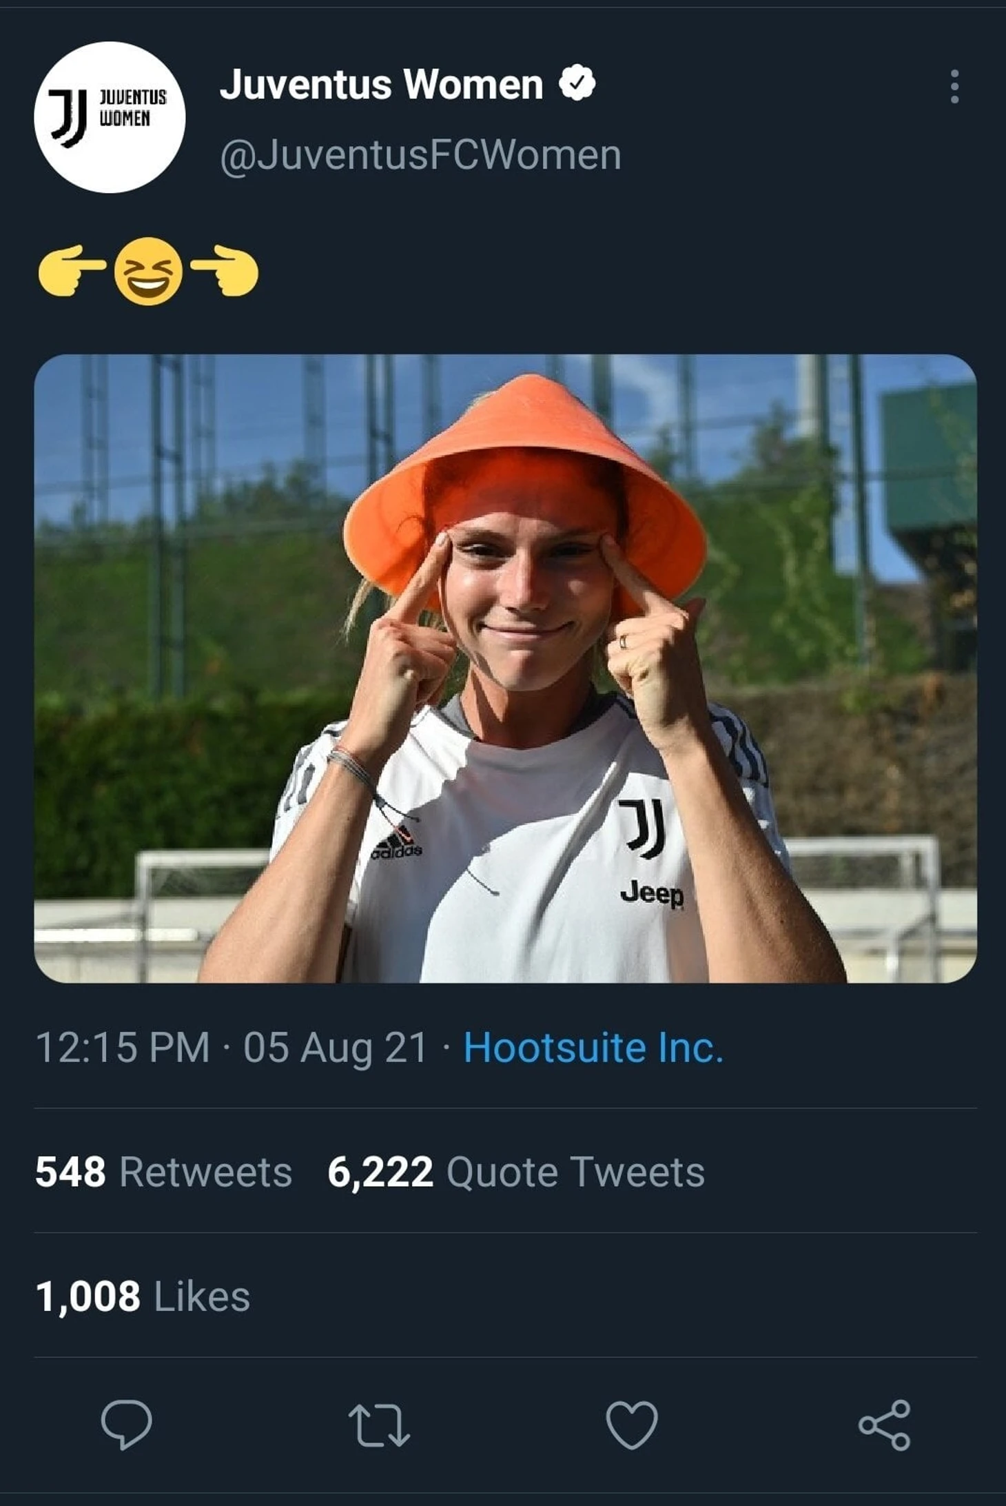The width and height of the screenshot is (1006, 1506).
Task: Click the left-pointing hand emoji
Action: [72, 270]
